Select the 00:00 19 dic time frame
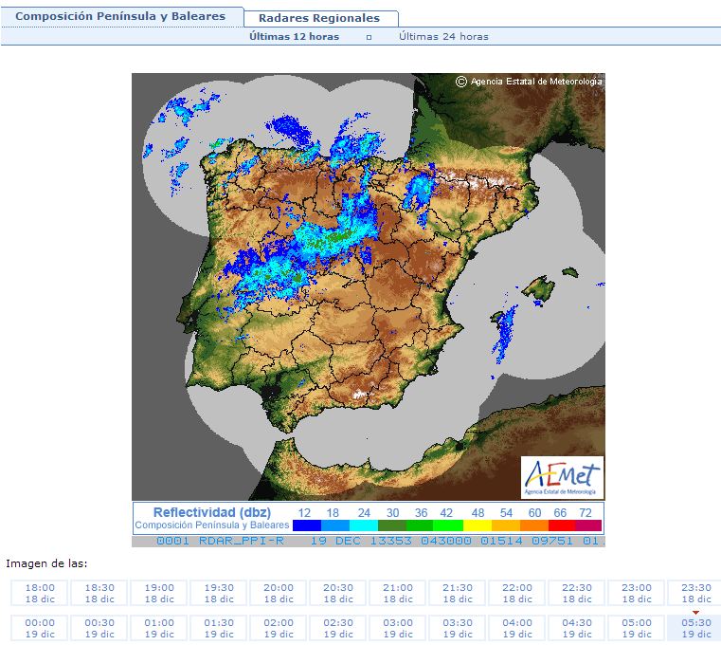Image resolution: width=721 pixels, height=645 pixels. tap(40, 628)
